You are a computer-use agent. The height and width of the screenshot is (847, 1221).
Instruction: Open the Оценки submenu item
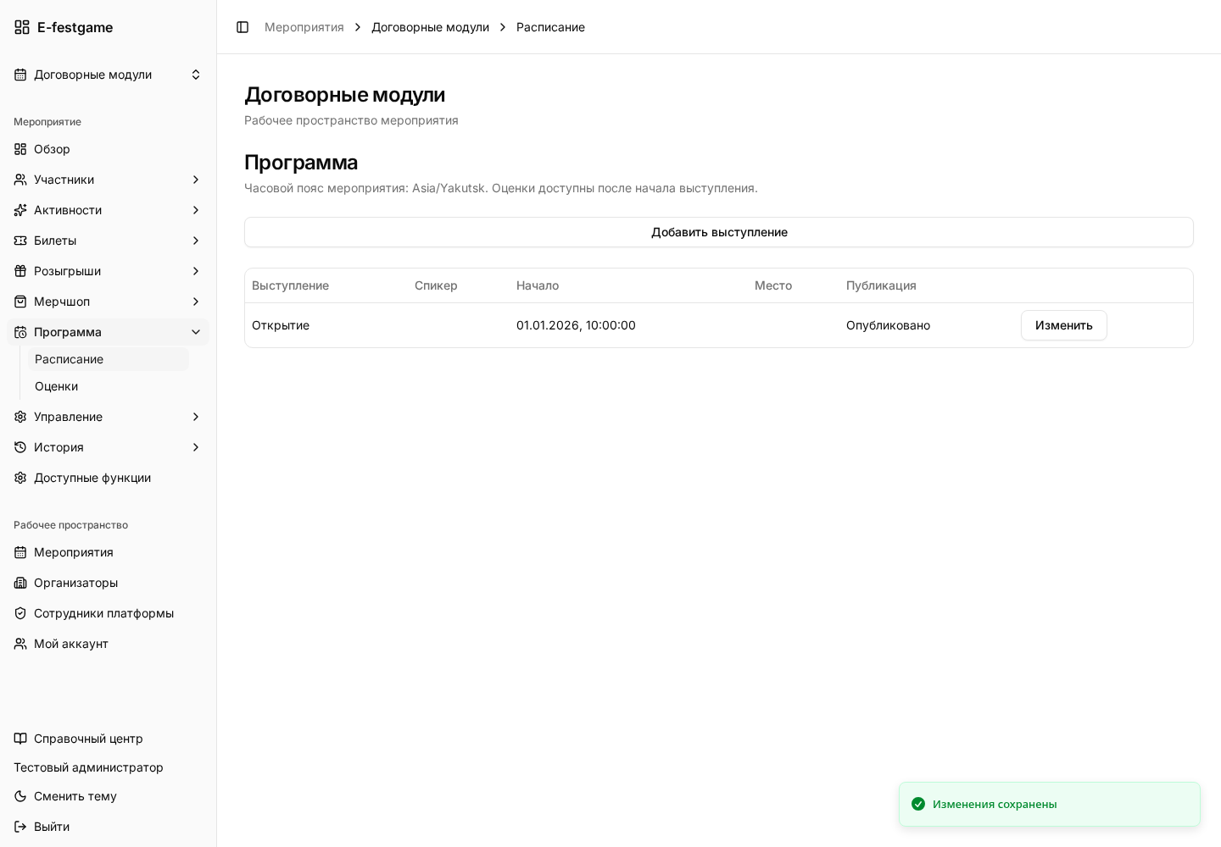[109, 386]
